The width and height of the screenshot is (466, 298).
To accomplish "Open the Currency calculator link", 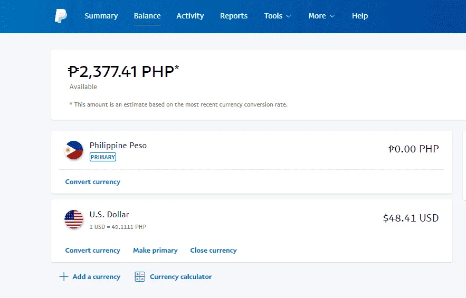I will click(180, 276).
